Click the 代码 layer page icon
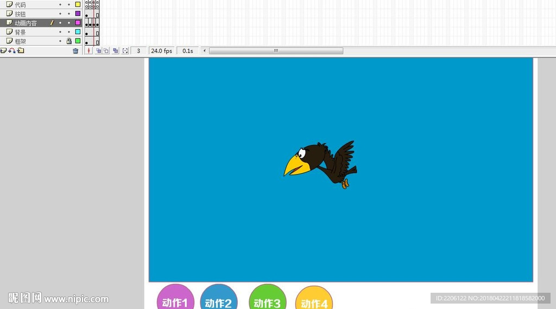Viewport: 556px width, 309px height. [10, 4]
